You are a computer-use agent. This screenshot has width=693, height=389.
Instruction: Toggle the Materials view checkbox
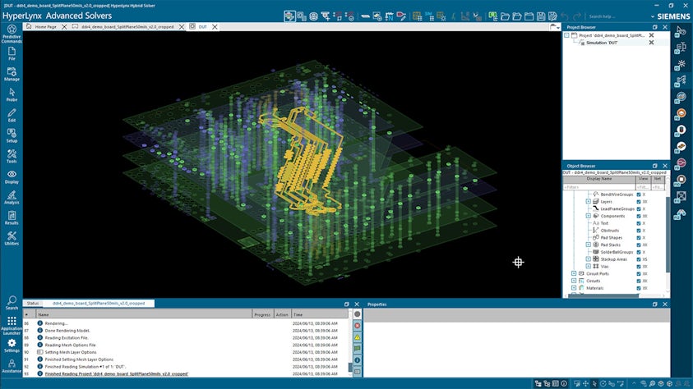click(x=639, y=288)
